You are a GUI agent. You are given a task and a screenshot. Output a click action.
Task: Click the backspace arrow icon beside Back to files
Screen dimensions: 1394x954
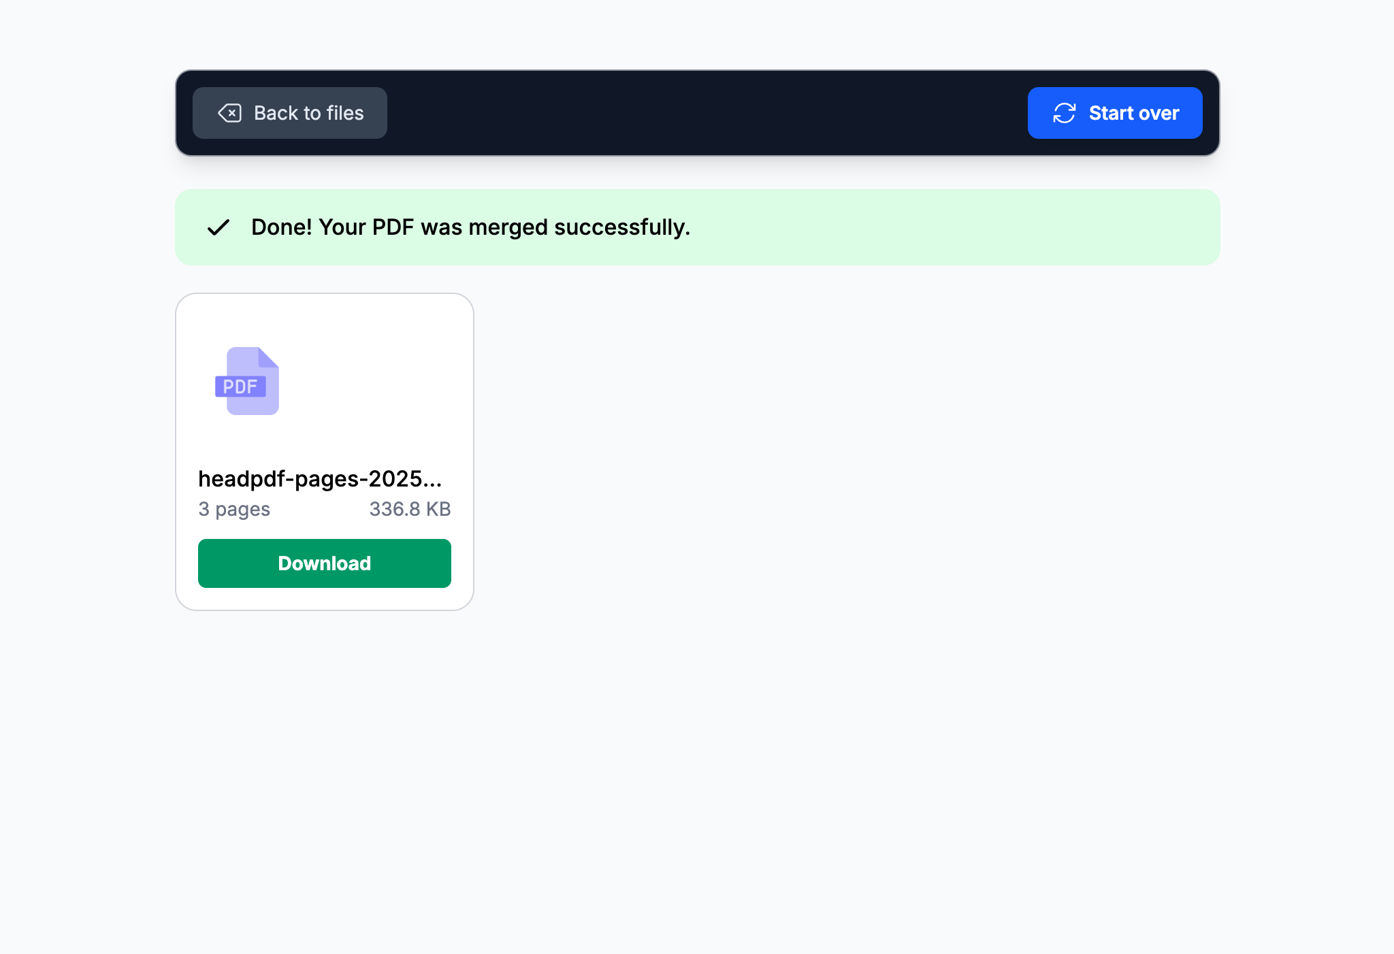click(230, 113)
